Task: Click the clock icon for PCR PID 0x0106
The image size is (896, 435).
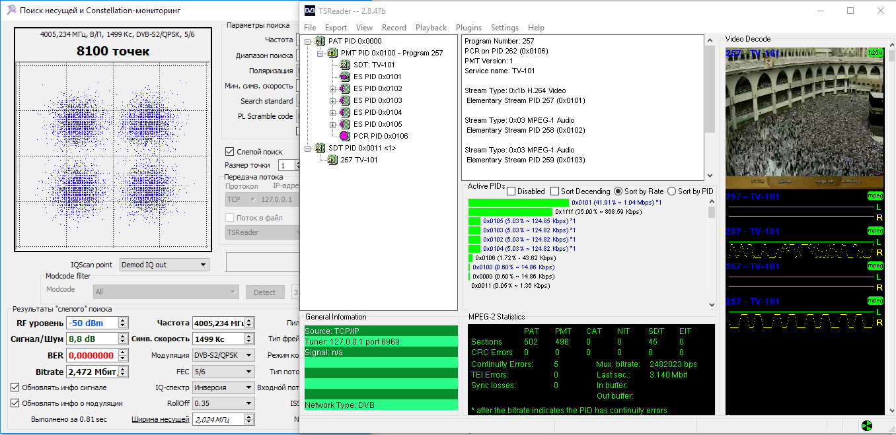Action: [345, 136]
